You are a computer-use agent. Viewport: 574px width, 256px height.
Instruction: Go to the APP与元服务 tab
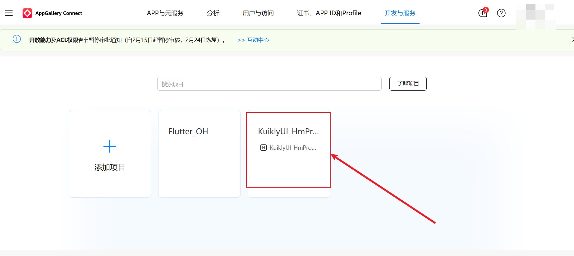tap(165, 13)
